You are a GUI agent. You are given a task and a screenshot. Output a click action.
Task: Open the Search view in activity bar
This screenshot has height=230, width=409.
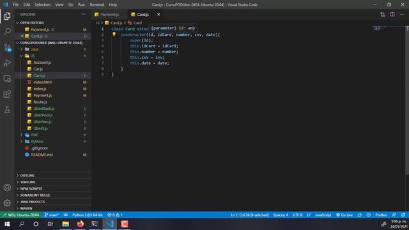coord(7,31)
